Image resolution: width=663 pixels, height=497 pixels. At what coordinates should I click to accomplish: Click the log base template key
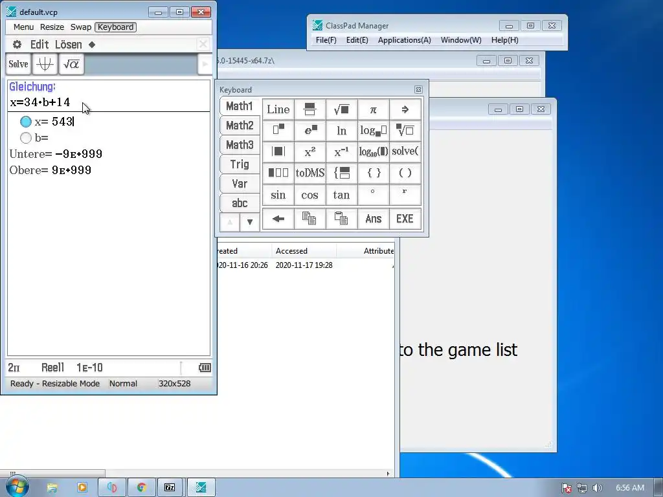[374, 131]
